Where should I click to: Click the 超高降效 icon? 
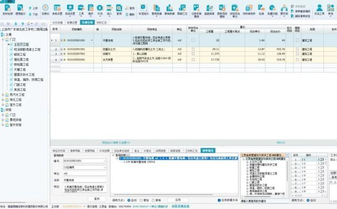click(209, 8)
